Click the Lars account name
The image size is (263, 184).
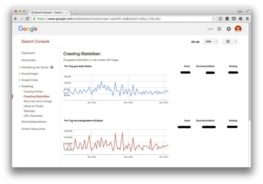[210, 29]
